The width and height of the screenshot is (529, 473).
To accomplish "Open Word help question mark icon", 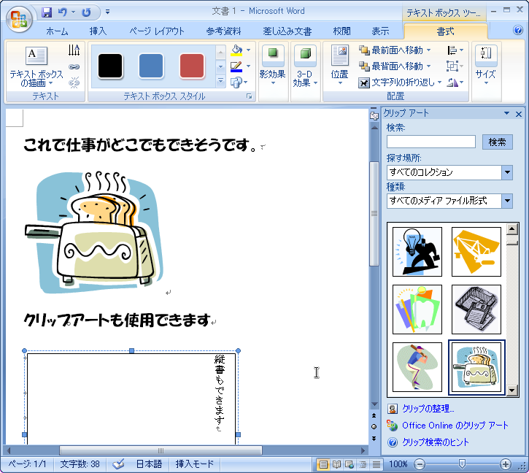I will (x=517, y=30).
